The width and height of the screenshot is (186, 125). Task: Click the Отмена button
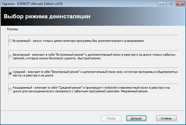[x=166, y=118]
